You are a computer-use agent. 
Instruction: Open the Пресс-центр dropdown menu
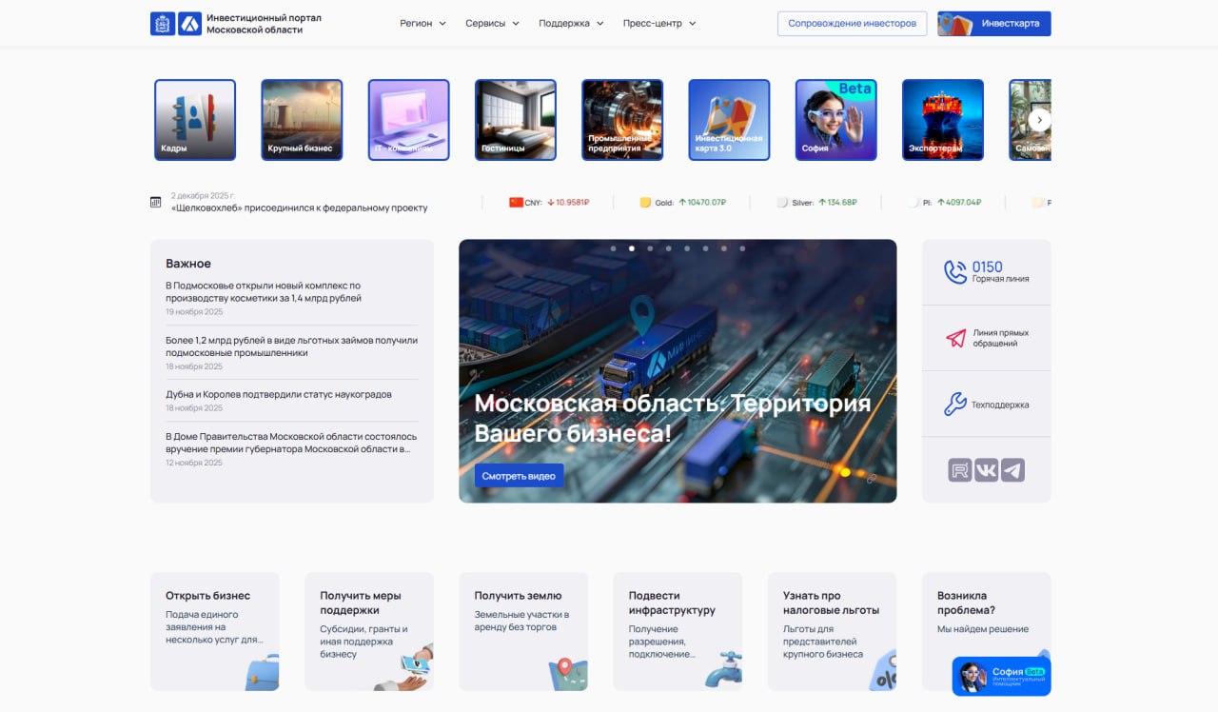[x=659, y=24]
